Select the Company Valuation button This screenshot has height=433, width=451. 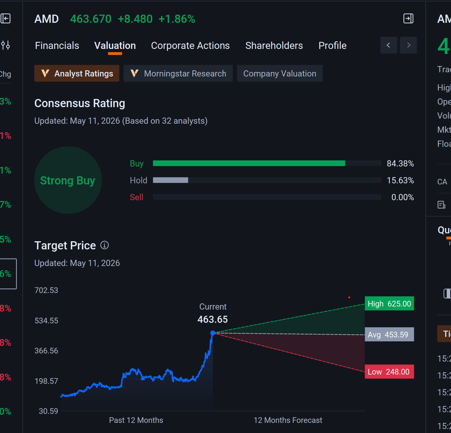coord(280,73)
